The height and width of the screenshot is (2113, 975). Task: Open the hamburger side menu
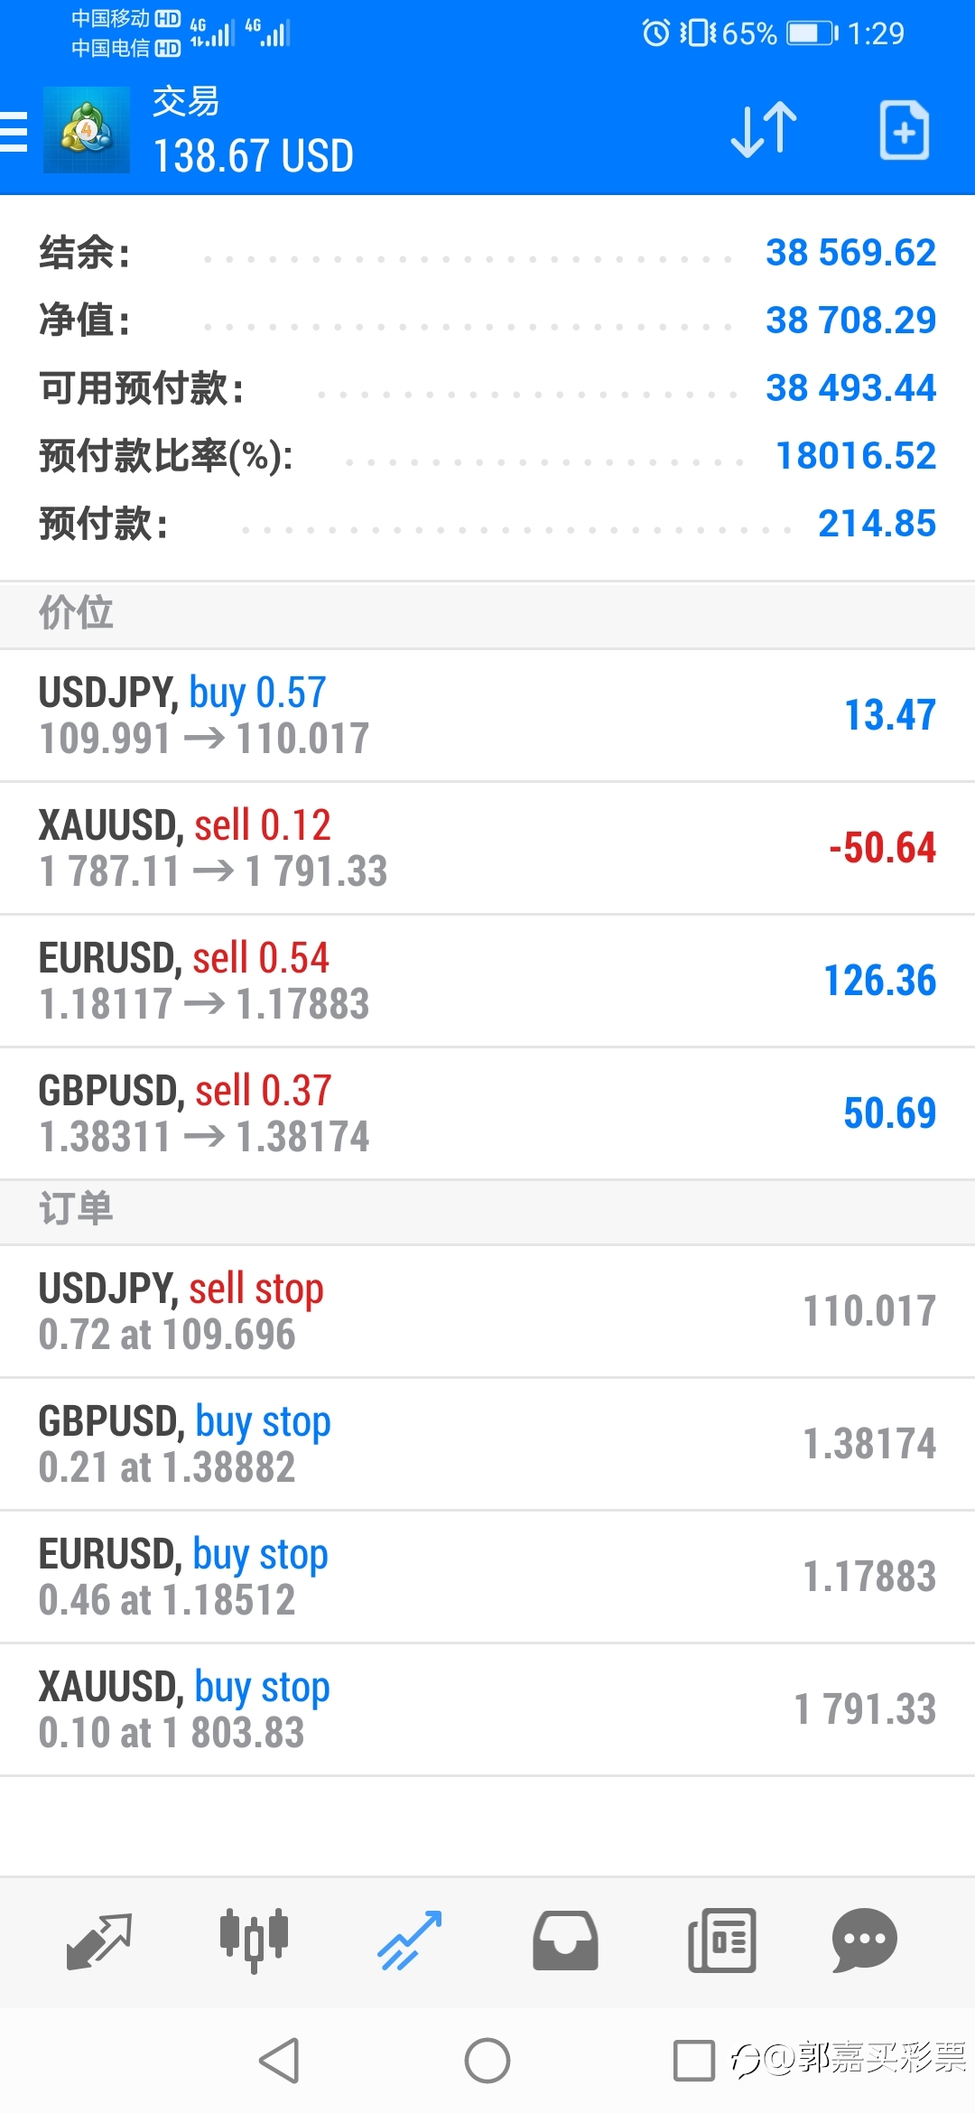14,132
